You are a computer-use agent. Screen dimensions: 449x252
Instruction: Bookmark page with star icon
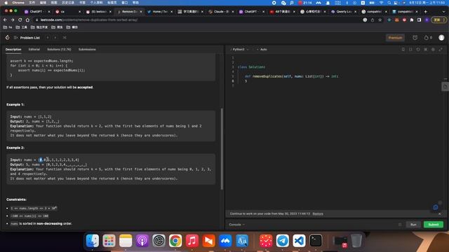pos(380,20)
